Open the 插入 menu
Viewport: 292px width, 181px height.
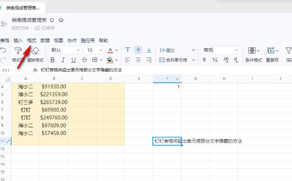18,40
